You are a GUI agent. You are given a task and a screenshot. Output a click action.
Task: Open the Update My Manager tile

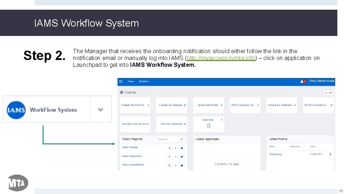click(172, 105)
